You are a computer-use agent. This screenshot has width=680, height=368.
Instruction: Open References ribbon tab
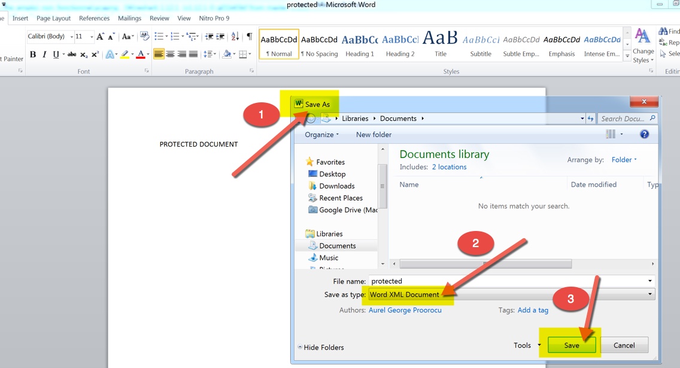pyautogui.click(x=94, y=18)
